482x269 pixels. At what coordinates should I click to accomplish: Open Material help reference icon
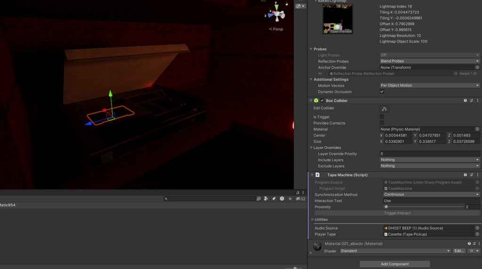(x=469, y=244)
